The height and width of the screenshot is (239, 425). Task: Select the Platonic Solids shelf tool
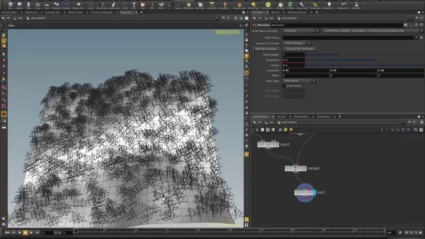pos(78,5)
